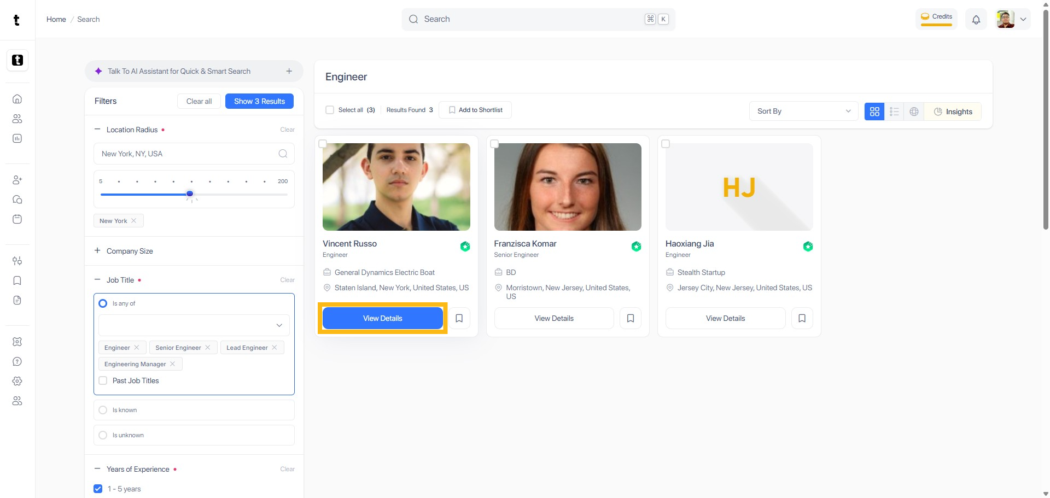Collapse the Location Radius filter section
1050x498 pixels.
click(97, 130)
